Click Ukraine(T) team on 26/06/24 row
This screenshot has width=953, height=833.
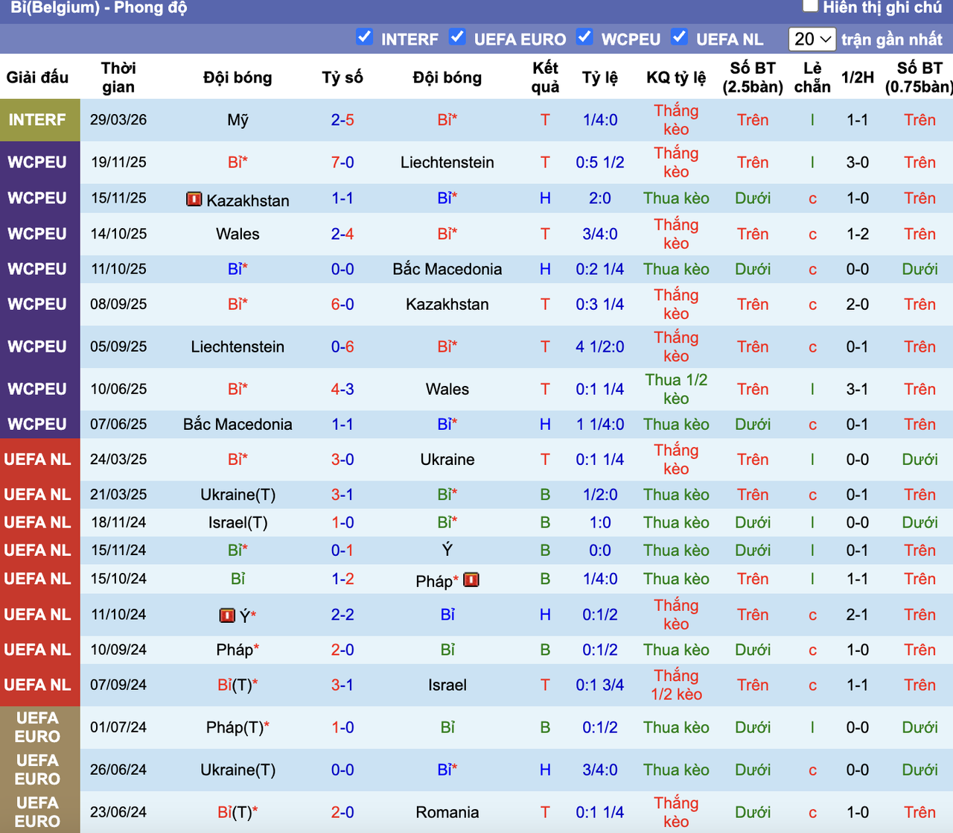238,770
